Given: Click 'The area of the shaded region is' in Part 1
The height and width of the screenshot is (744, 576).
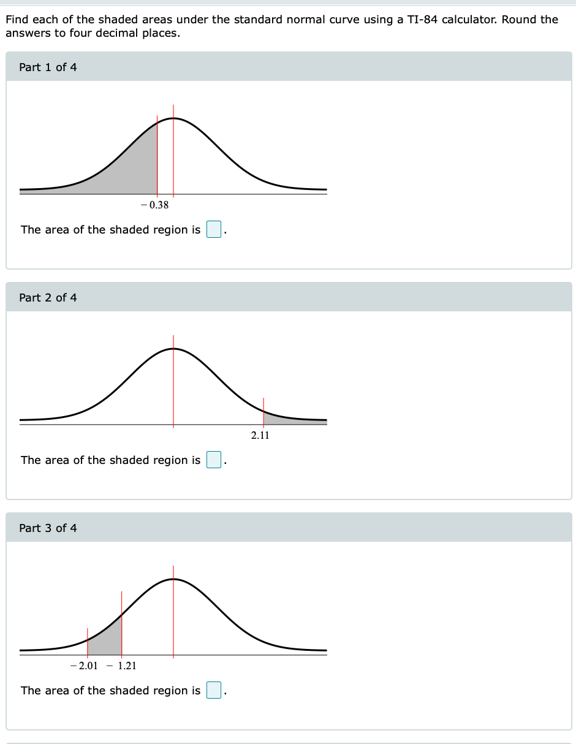Looking at the screenshot, I should point(110,230).
